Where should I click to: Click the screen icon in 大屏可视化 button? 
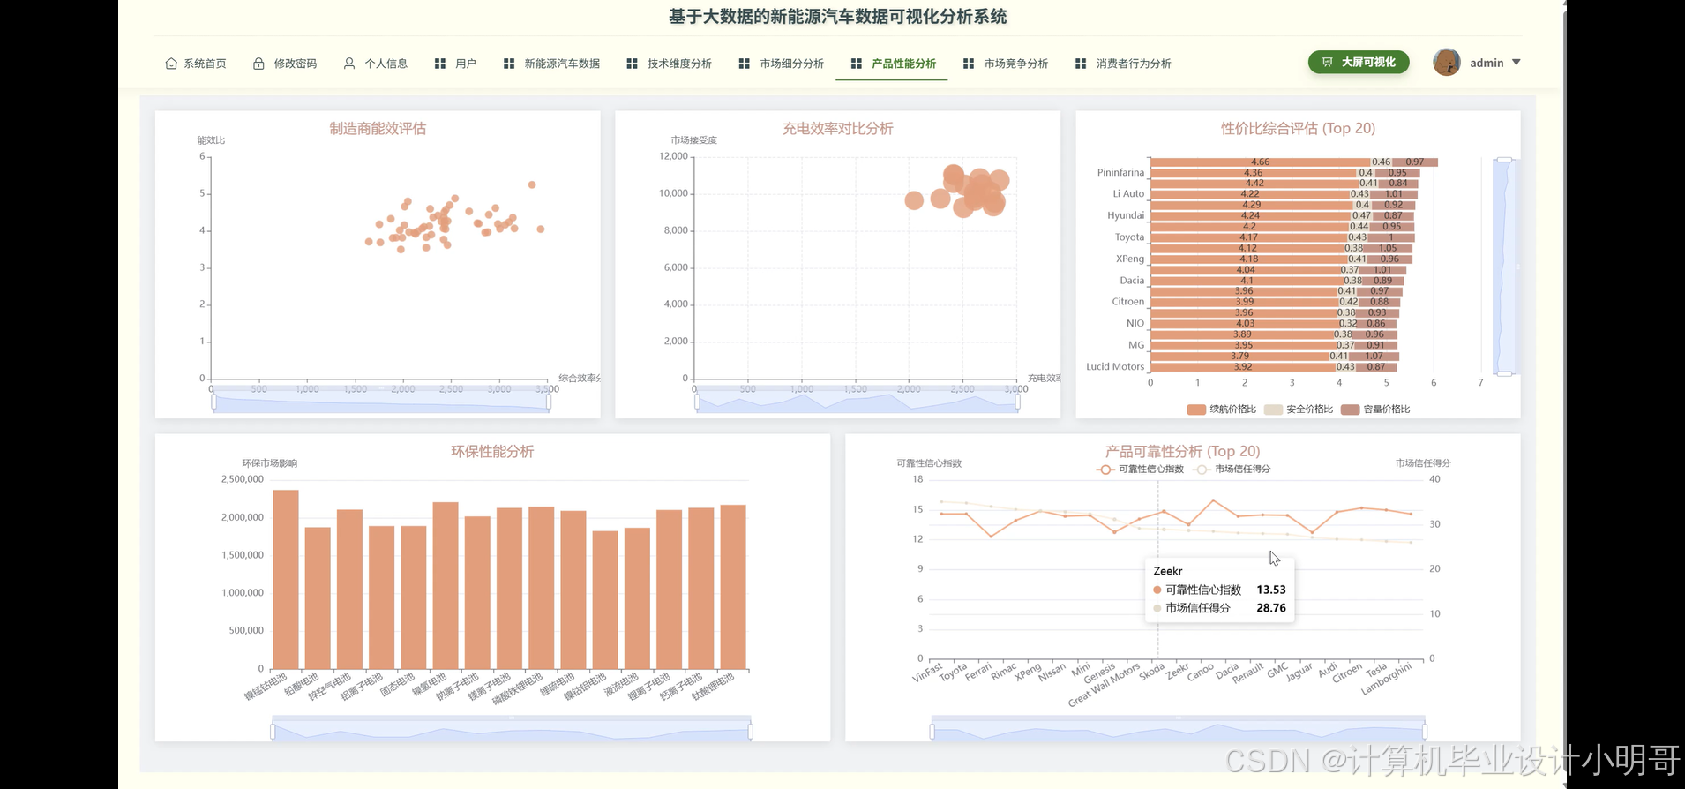[x=1327, y=62]
